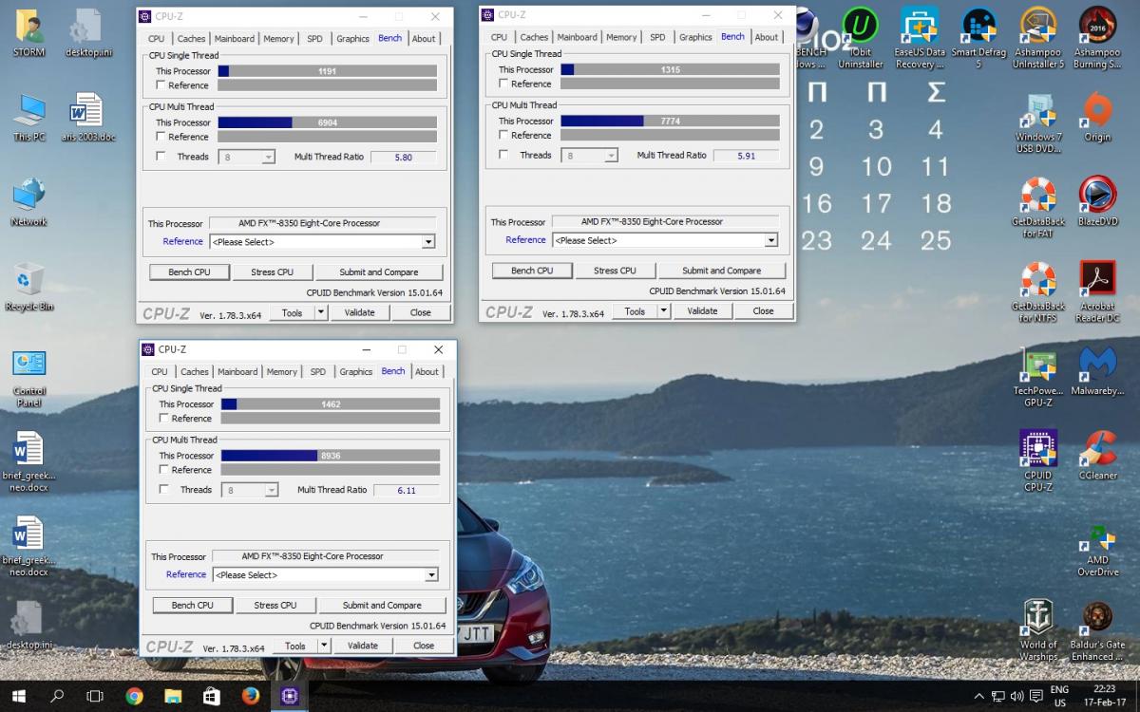Enable Threads checkbox in the 5.80-ratio window
This screenshot has width=1140, height=712.
pos(161,157)
